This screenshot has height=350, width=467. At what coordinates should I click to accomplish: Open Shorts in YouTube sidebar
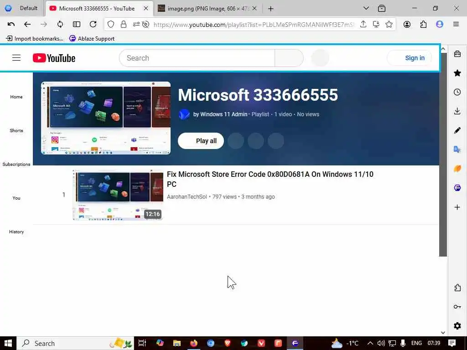[16, 130]
